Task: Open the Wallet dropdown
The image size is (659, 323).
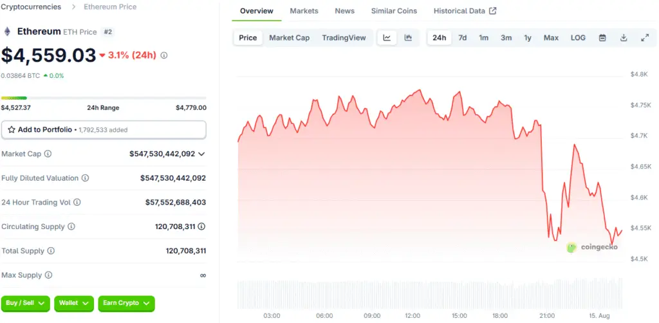Action: (73, 303)
